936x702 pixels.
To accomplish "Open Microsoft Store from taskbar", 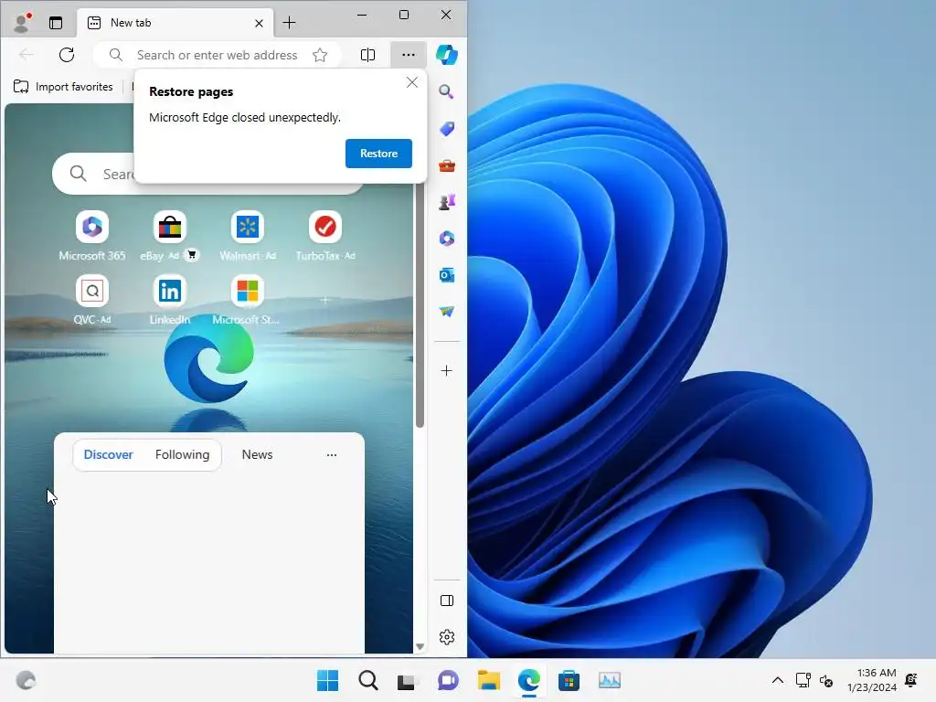I will point(569,680).
